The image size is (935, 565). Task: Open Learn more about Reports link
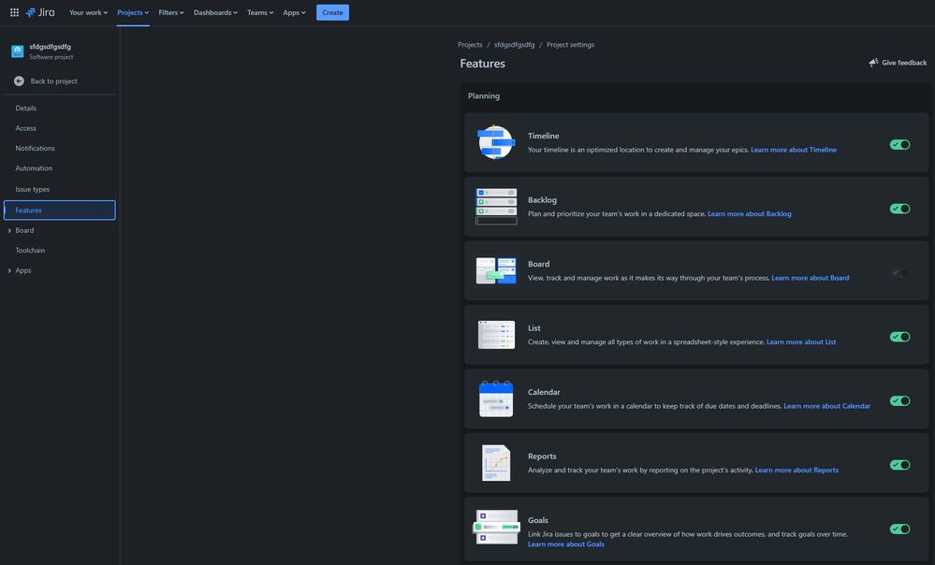[x=796, y=471]
